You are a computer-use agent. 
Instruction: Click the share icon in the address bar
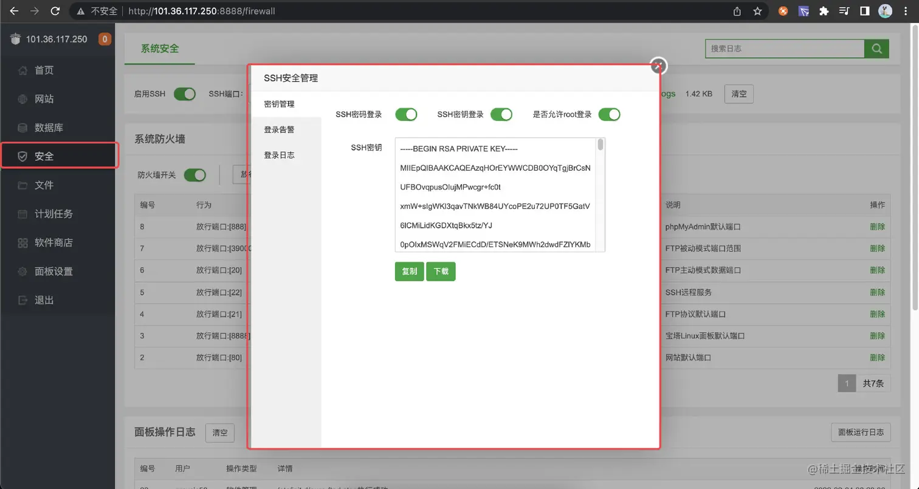737,11
